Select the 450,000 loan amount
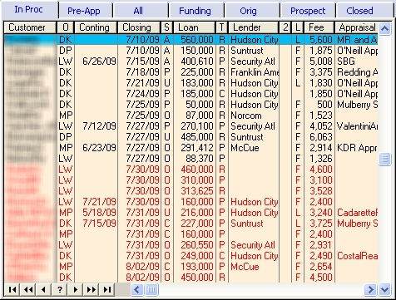Viewport: 396px width, 300px height. point(195,278)
